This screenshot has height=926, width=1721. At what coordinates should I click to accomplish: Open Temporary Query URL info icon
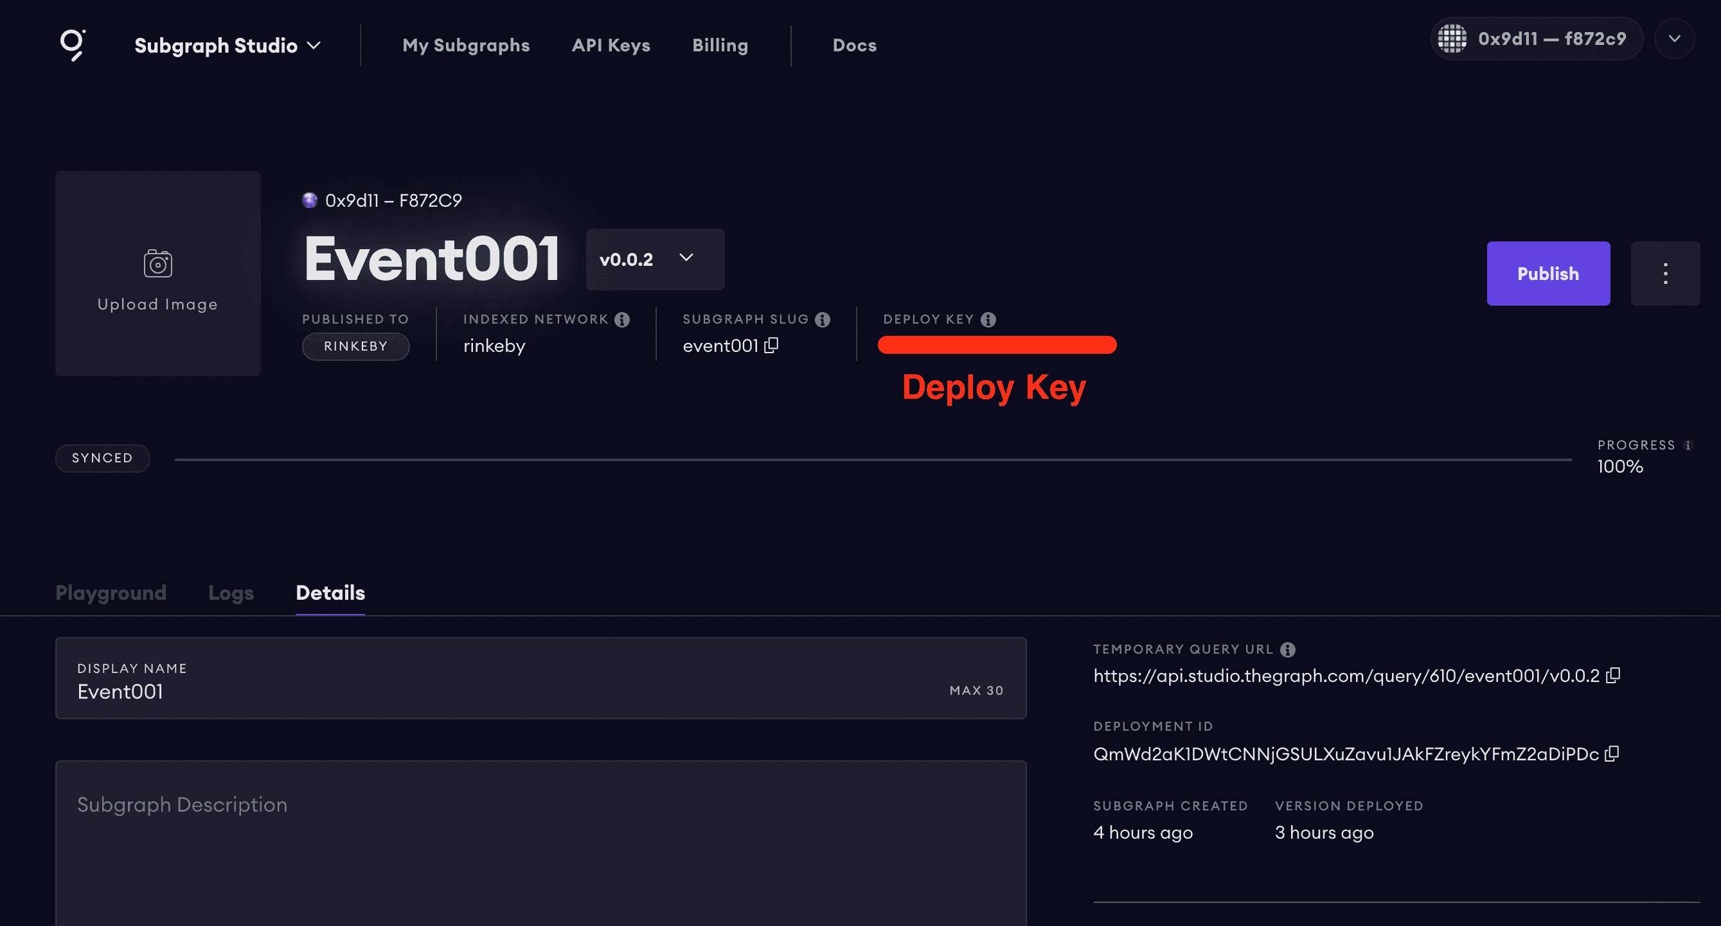(1287, 650)
